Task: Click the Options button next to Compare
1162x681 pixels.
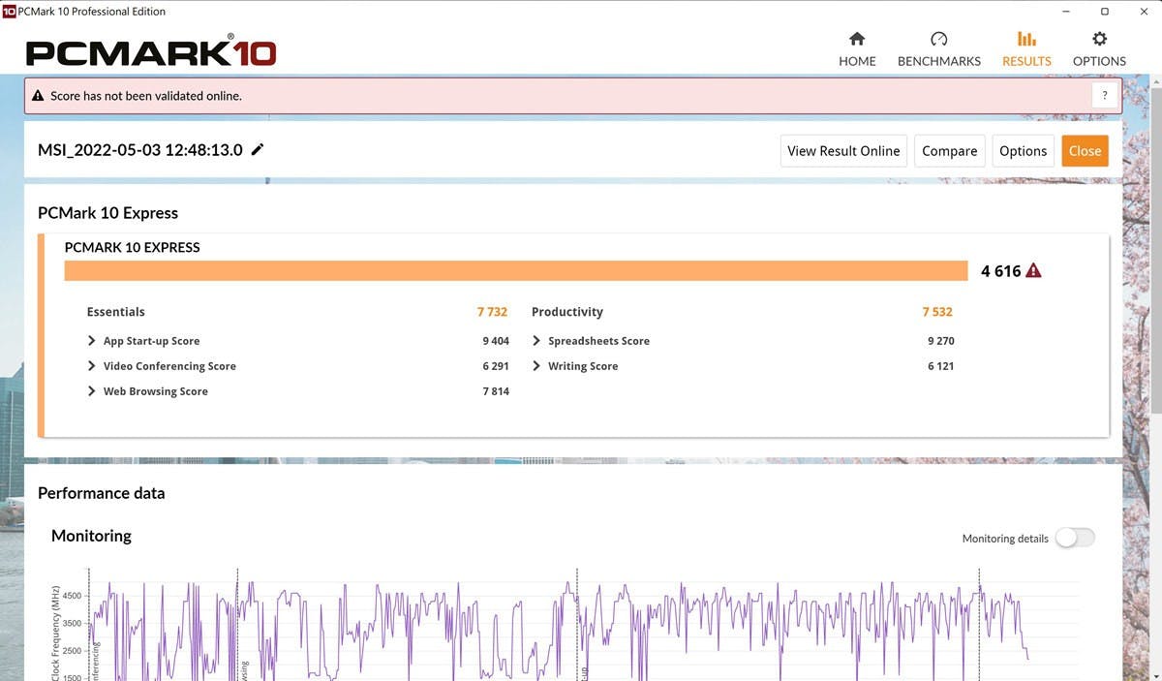Action: (1023, 151)
